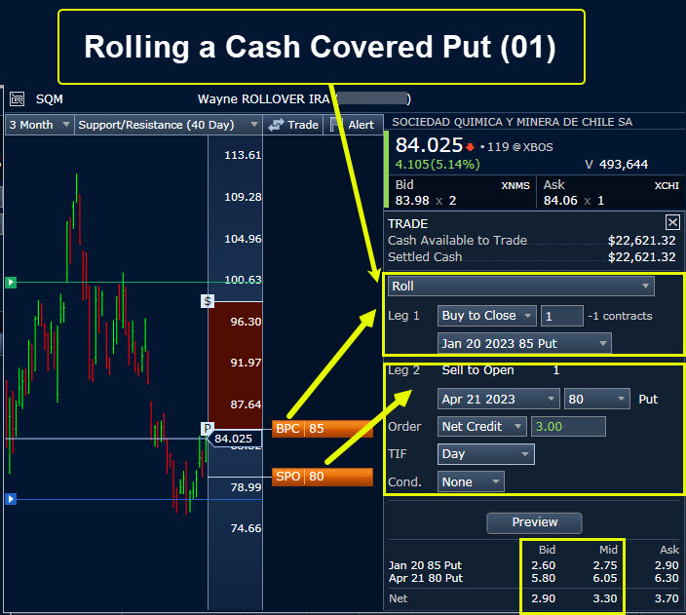Click the green resistance line arrow marker
Image resolution: width=686 pixels, height=615 pixels.
coord(11,283)
